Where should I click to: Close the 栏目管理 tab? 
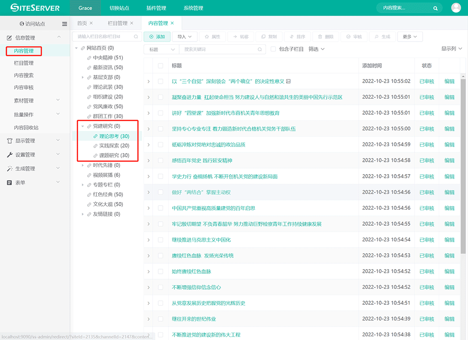[x=132, y=23]
